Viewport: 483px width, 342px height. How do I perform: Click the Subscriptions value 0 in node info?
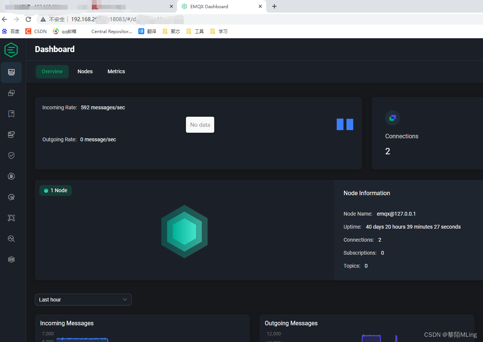tap(383, 253)
